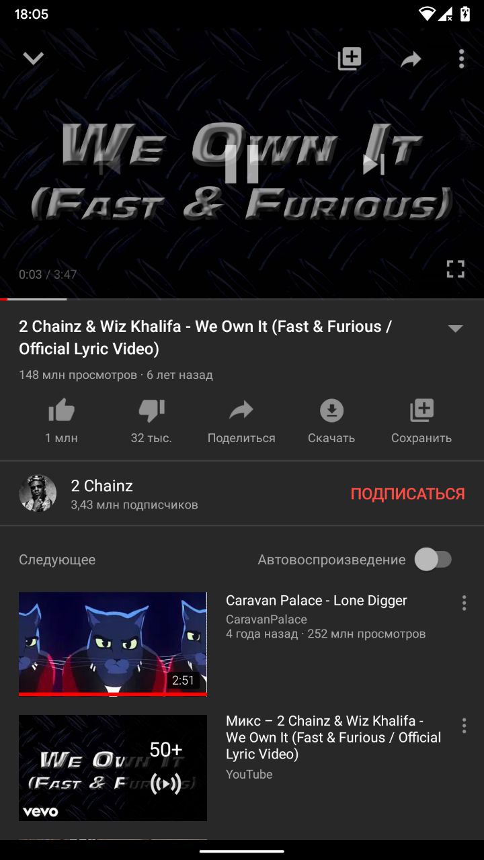
Task: Open options menu for Lone Digger video
Action: 464,603
